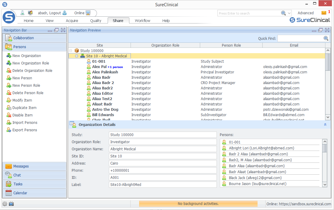Click the Label field Site10-AlbrightMed
This screenshot has width=334, height=210.
pos(163,185)
